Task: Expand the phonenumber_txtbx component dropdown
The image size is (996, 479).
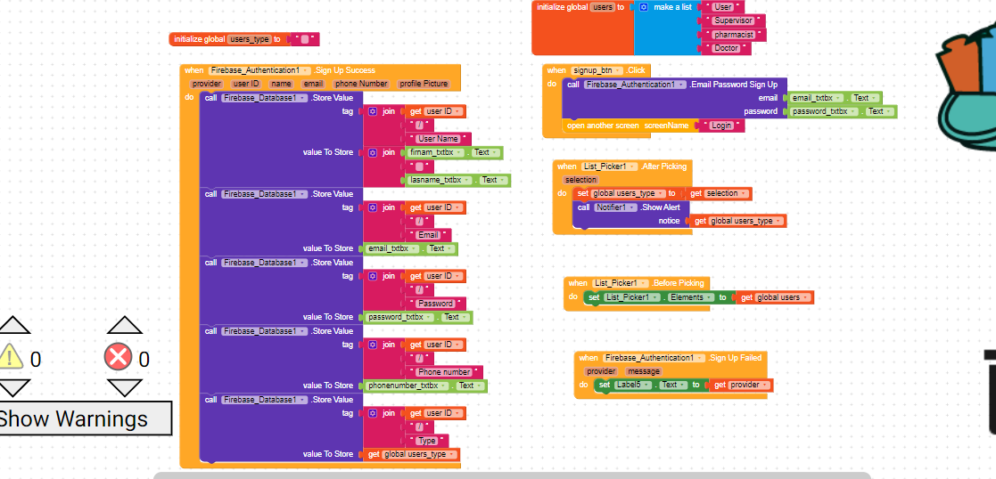Action: click(446, 386)
